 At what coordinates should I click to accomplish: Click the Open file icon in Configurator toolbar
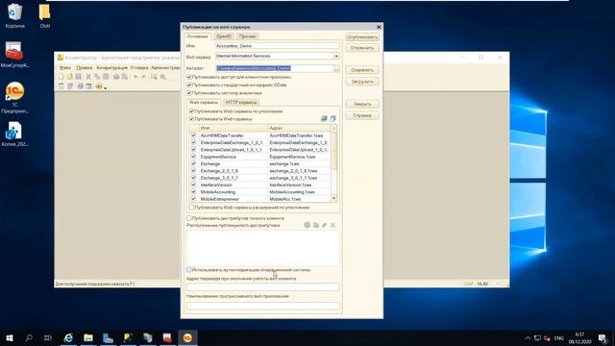tap(70, 77)
